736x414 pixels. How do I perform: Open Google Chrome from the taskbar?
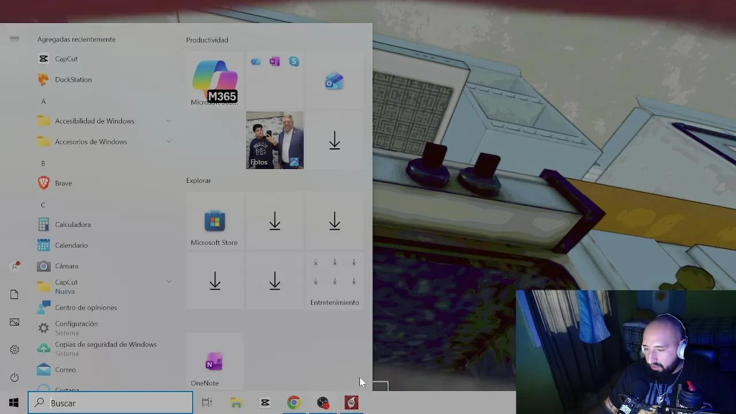pyautogui.click(x=294, y=402)
